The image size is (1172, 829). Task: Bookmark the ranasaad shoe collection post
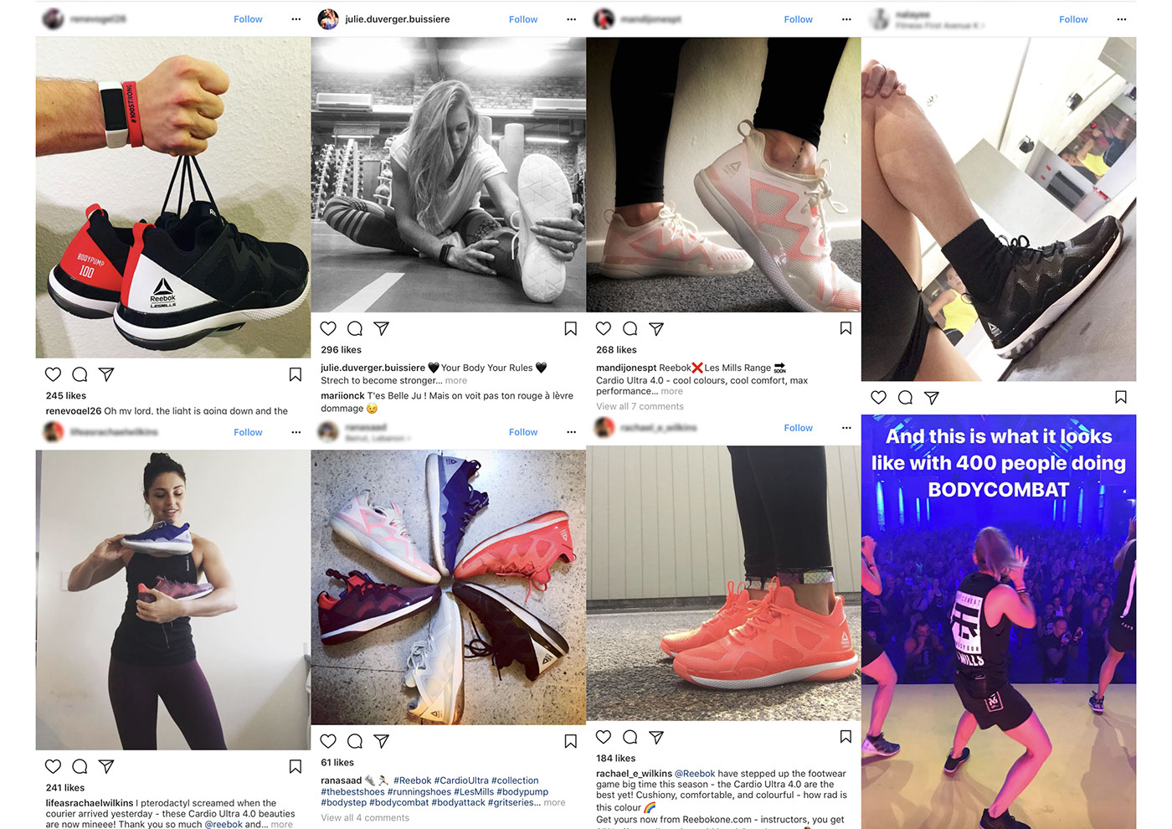pos(570,741)
